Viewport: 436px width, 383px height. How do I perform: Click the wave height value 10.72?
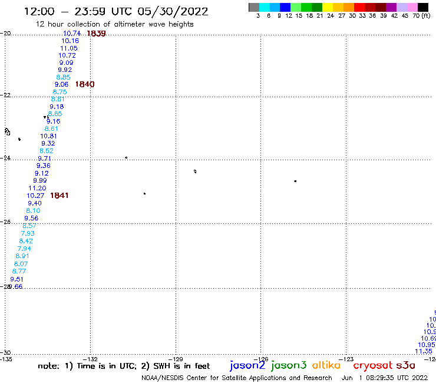(x=67, y=55)
